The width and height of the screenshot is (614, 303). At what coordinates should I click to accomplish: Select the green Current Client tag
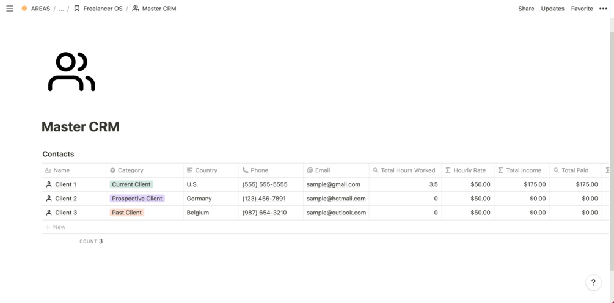pyautogui.click(x=131, y=184)
